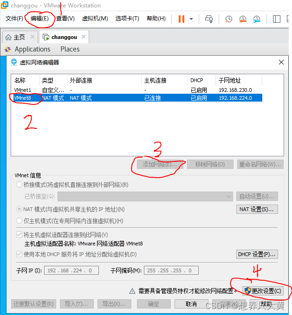Screen dimensions: 292x315
Task: Click the warning triangle icon
Action: point(132,291)
